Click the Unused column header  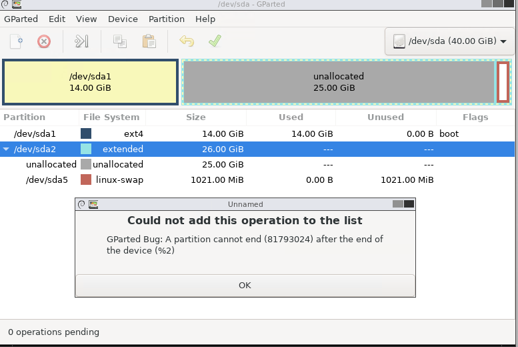pos(385,117)
